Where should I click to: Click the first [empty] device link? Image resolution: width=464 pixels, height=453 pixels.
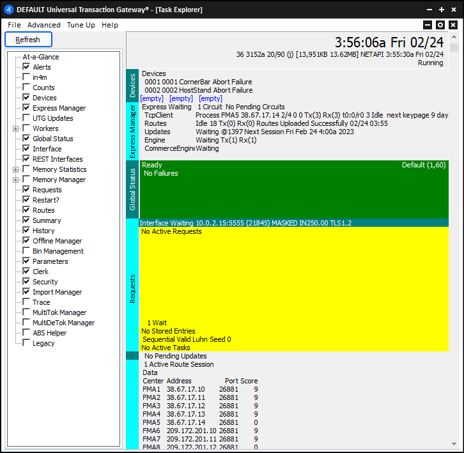click(x=152, y=98)
